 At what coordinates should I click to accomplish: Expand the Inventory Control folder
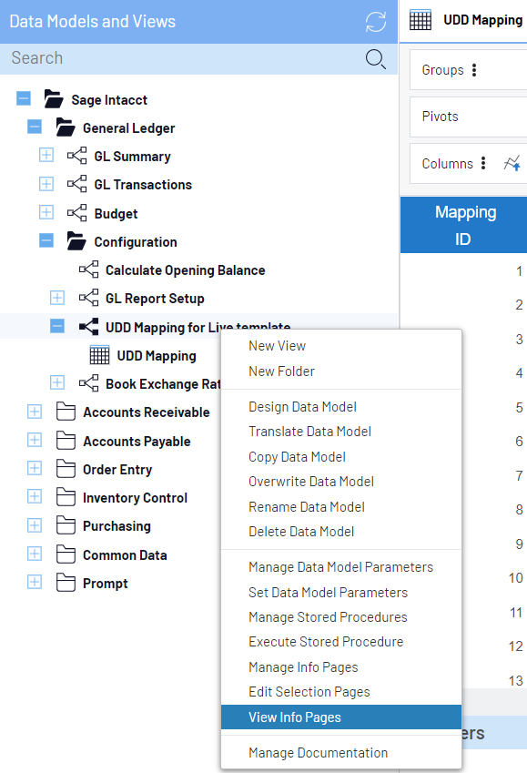[x=35, y=496]
